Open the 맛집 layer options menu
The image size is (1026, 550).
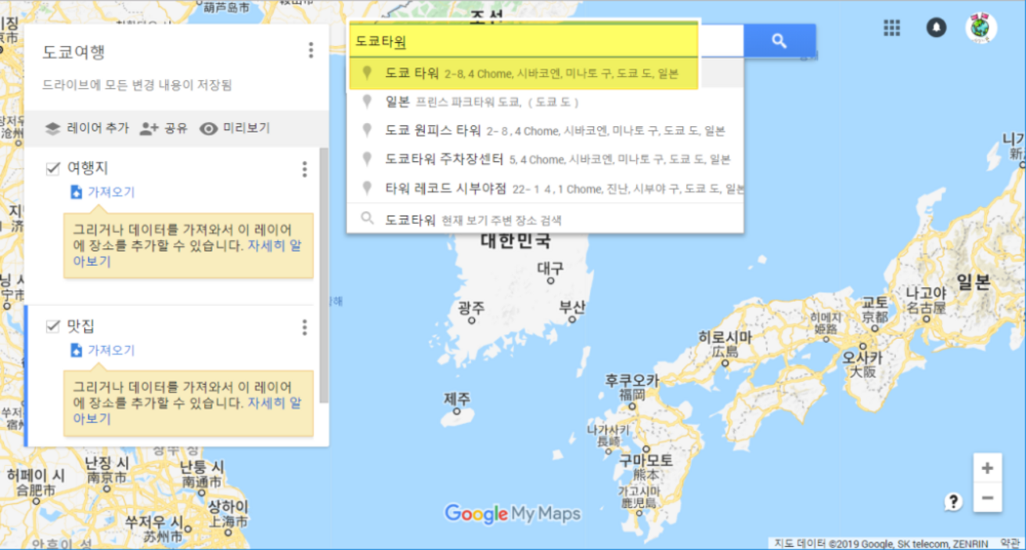click(x=304, y=327)
